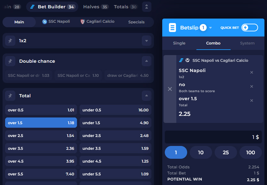Click the combined odds 2.25 in betslip
The height and width of the screenshot is (185, 267).
pyautogui.click(x=185, y=114)
